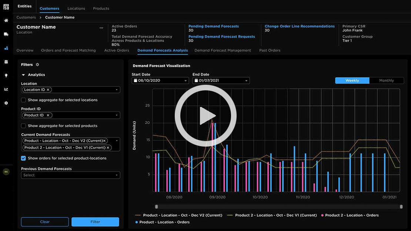Open the Start Date dropdown
411x231 pixels.
pyautogui.click(x=160, y=81)
